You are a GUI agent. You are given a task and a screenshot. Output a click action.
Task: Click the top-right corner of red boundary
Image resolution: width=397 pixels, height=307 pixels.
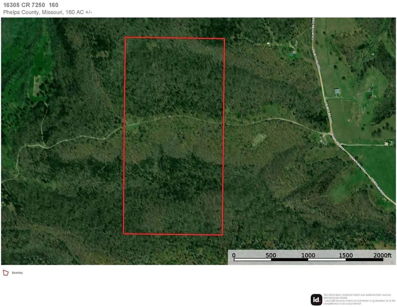(x=224, y=39)
